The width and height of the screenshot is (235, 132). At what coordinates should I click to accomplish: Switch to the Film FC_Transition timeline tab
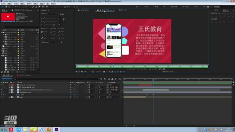point(25,75)
